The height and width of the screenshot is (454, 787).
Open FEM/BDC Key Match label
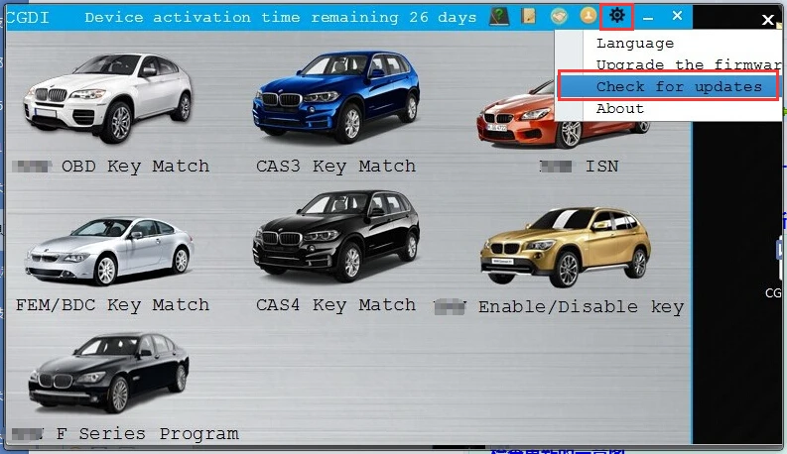coord(112,304)
